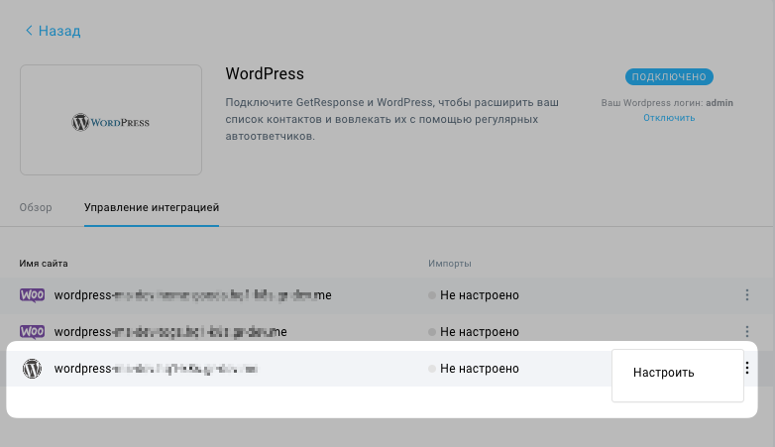
Task: Click Не настроено status in WordPress-logo row
Action: coord(474,369)
